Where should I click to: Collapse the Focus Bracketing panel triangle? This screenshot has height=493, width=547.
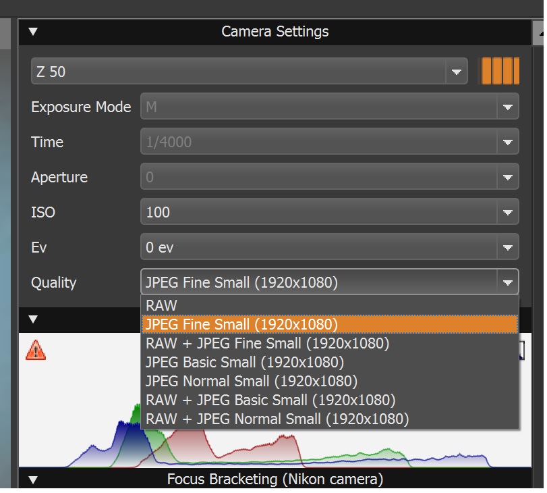pyautogui.click(x=33, y=479)
